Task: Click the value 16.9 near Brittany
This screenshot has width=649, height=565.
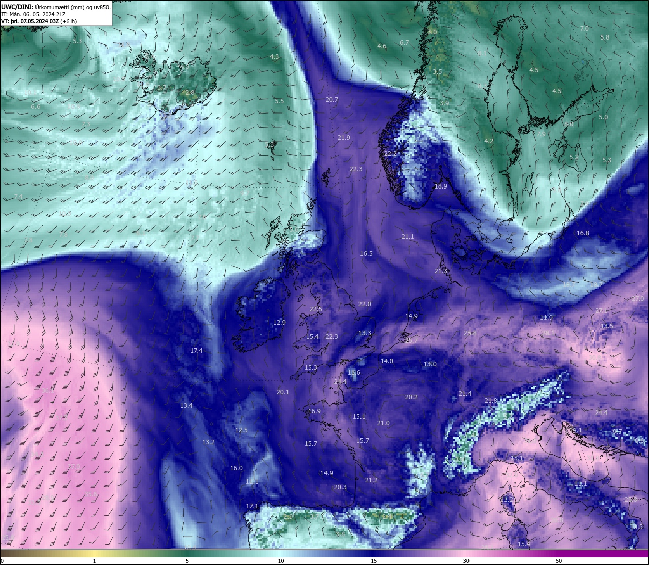Action: [314, 411]
